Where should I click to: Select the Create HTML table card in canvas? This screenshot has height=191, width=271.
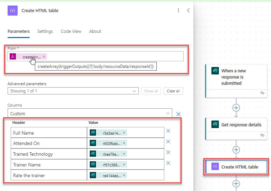pyautogui.click(x=236, y=167)
